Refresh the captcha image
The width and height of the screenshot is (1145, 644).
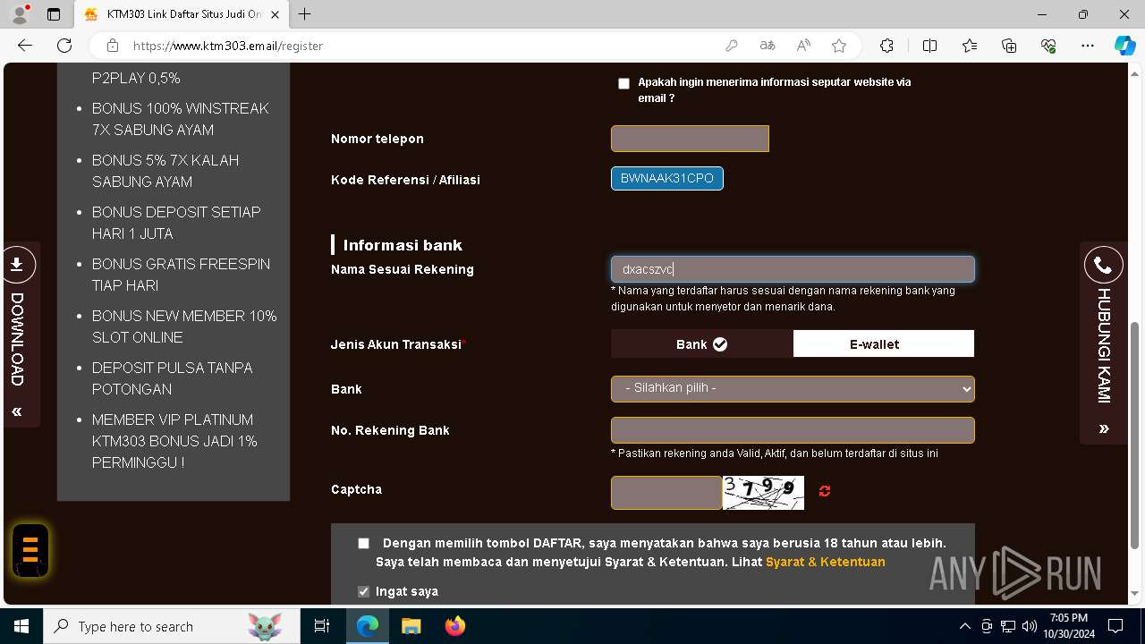click(x=825, y=491)
